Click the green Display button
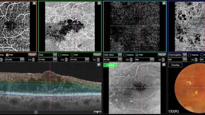205x115 pixels. pos(110,65)
